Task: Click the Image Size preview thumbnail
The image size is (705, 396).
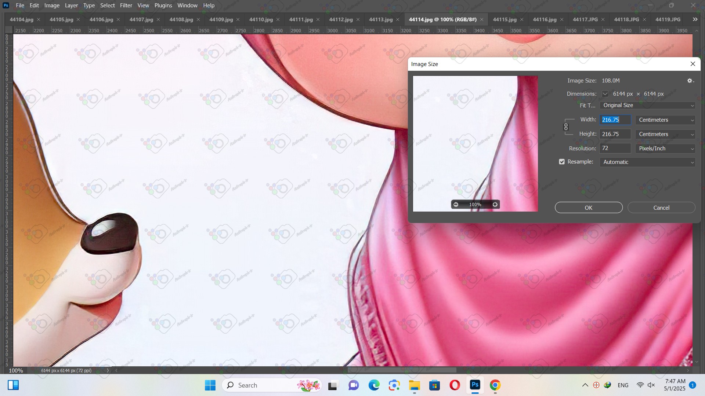Action: (476, 144)
